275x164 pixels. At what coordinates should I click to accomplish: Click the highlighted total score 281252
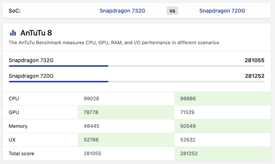tap(190, 154)
